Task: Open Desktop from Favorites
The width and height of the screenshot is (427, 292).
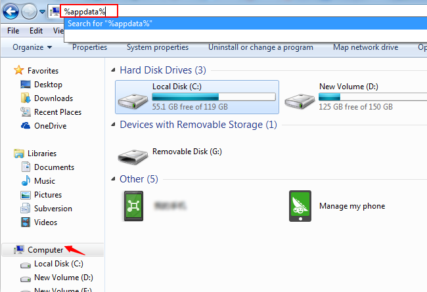Action: pos(48,85)
